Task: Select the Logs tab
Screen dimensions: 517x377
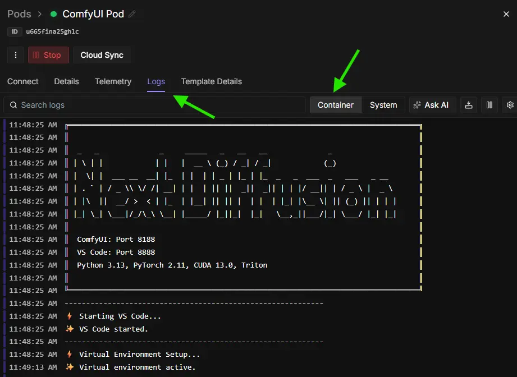Action: tap(156, 81)
